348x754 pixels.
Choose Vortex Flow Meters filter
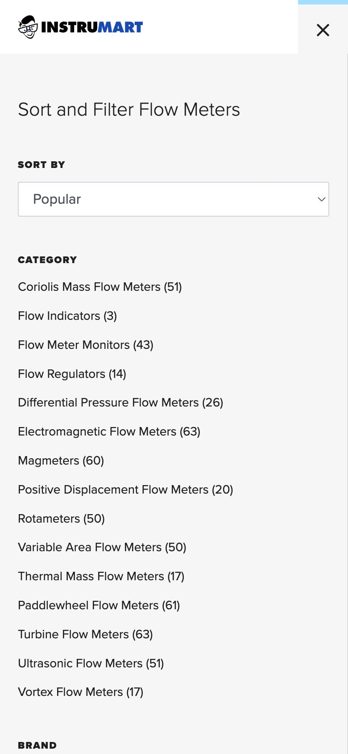81,692
